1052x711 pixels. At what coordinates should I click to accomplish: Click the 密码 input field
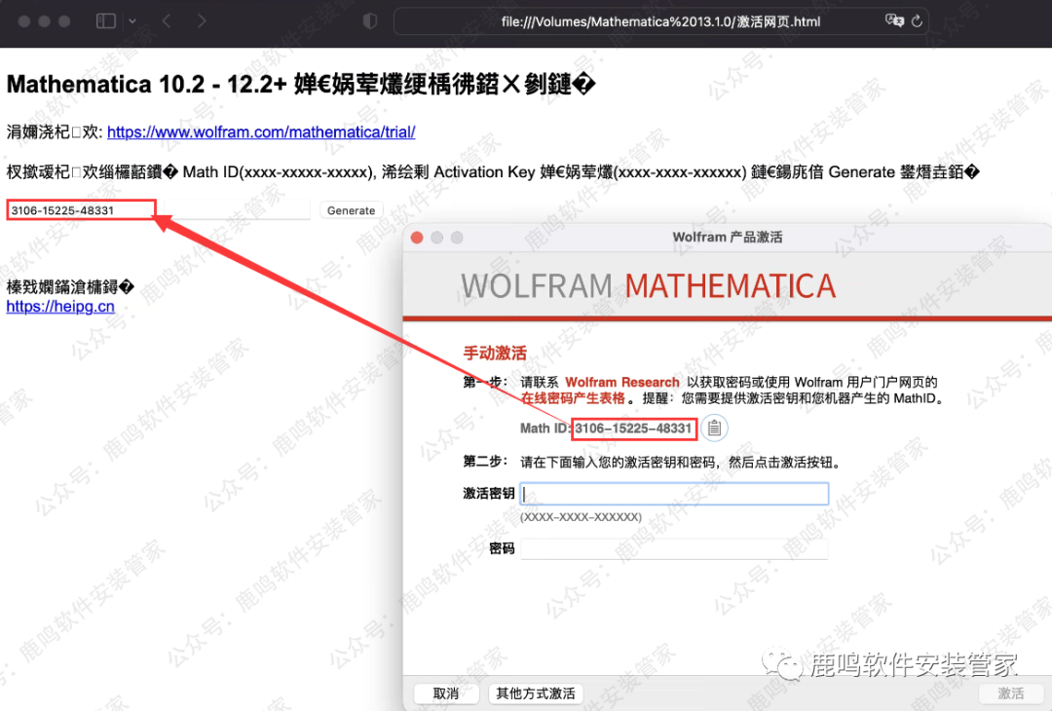674,549
